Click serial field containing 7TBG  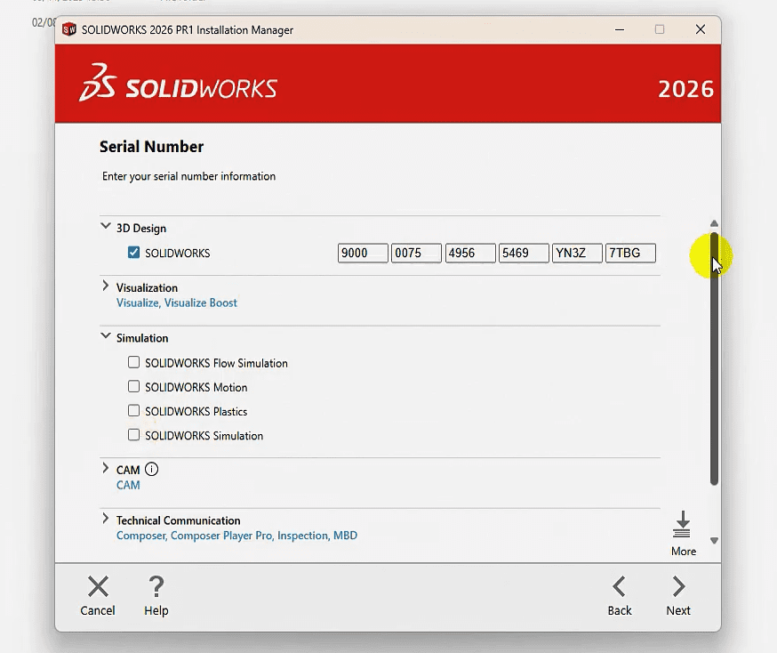tap(631, 253)
